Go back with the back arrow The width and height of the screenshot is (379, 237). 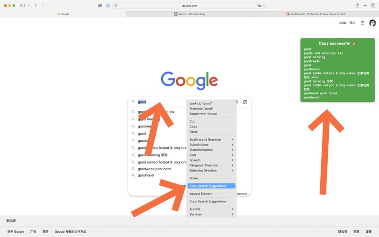36,6
